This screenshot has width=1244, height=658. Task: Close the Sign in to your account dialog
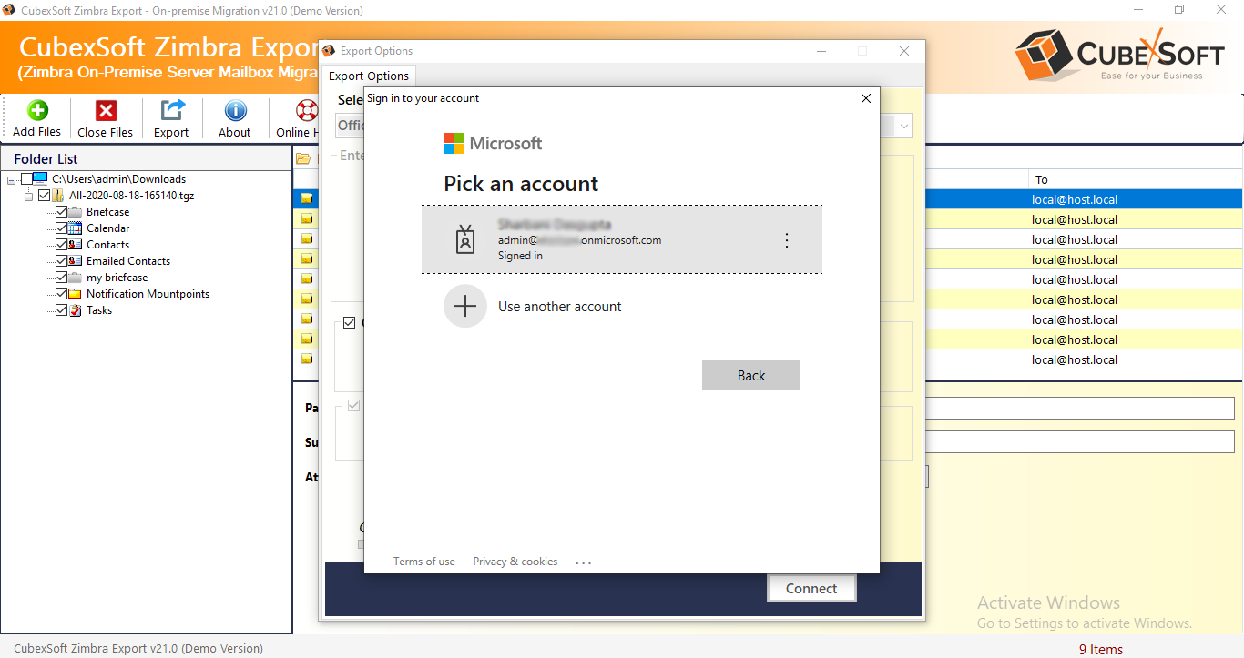click(866, 98)
